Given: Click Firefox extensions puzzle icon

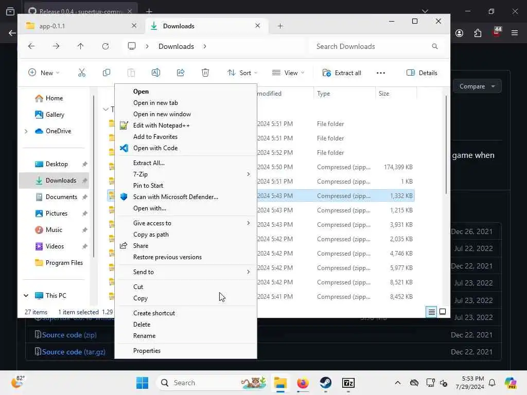Looking at the screenshot, I should tap(478, 33).
